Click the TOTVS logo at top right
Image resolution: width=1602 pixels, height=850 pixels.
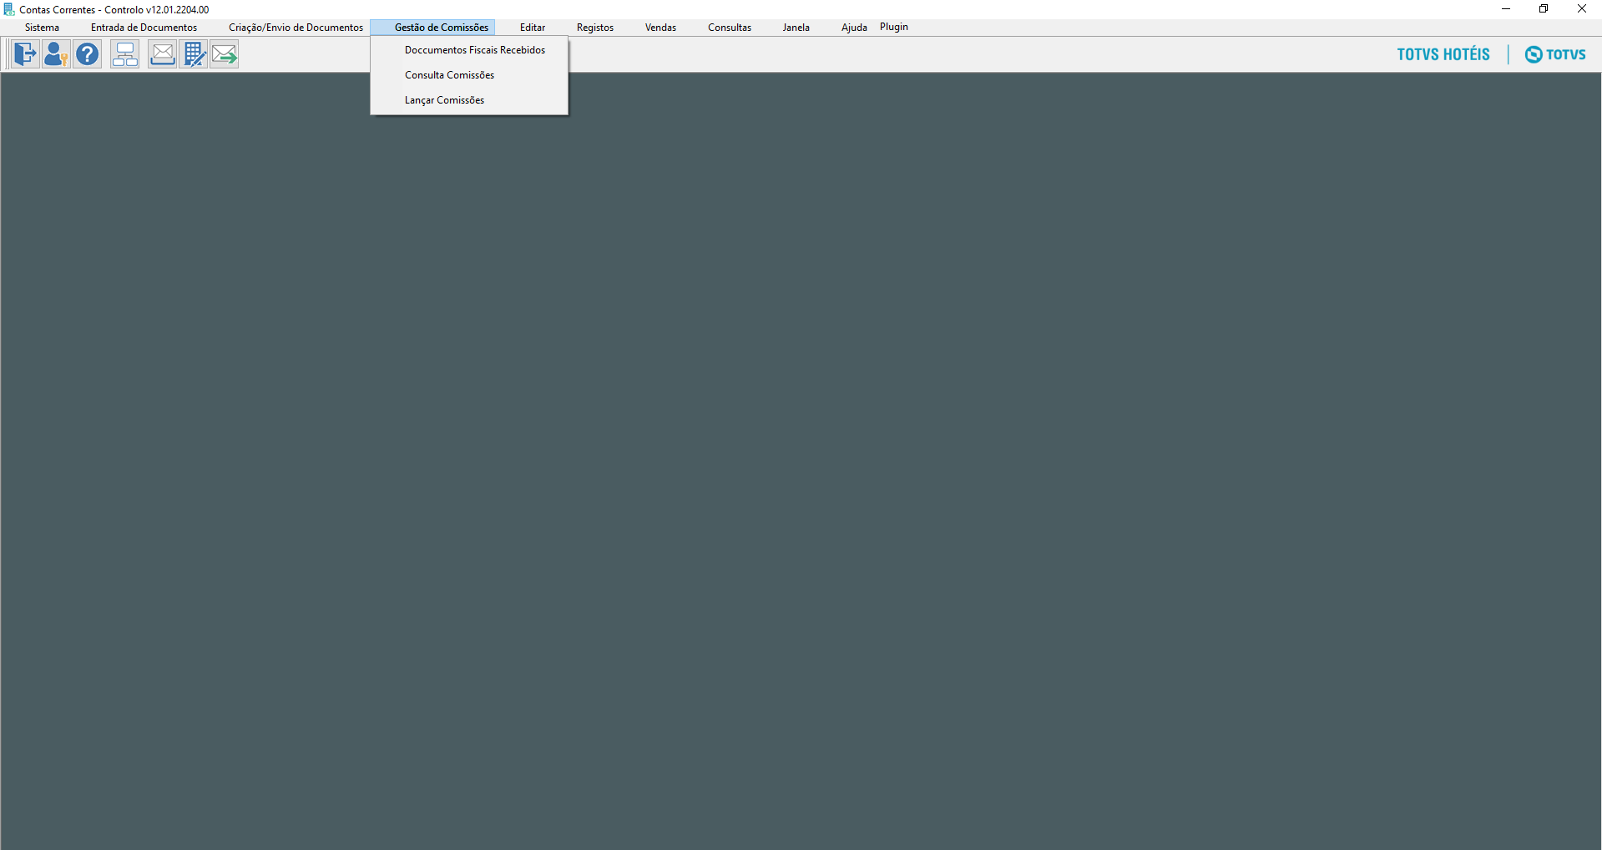coord(1555,54)
